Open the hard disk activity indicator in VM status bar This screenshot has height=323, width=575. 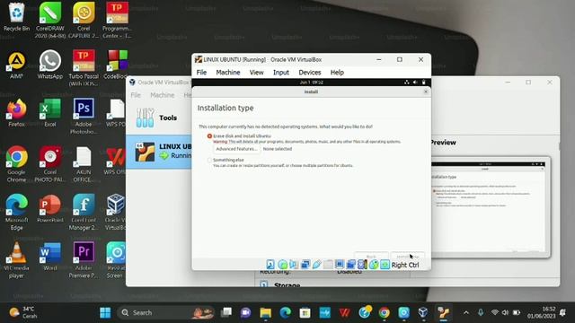click(270, 265)
